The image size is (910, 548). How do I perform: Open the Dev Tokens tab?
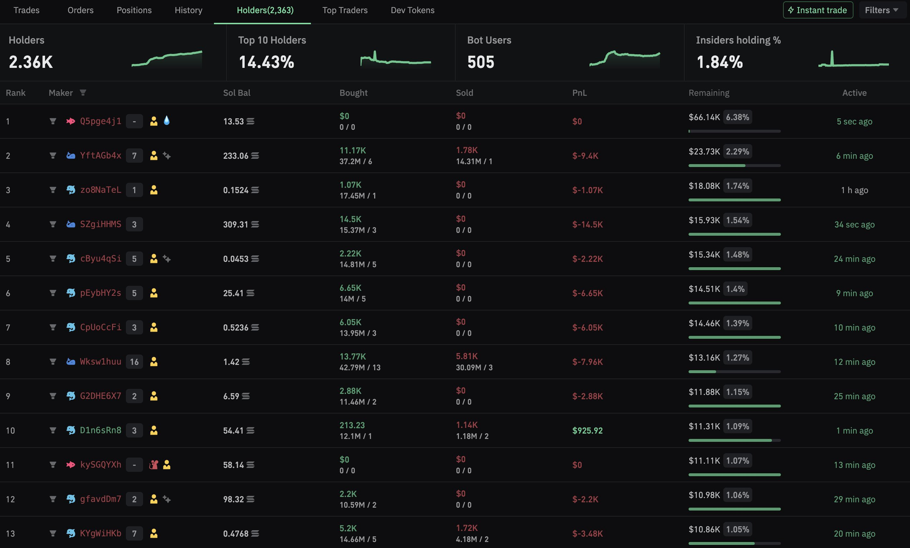click(412, 10)
